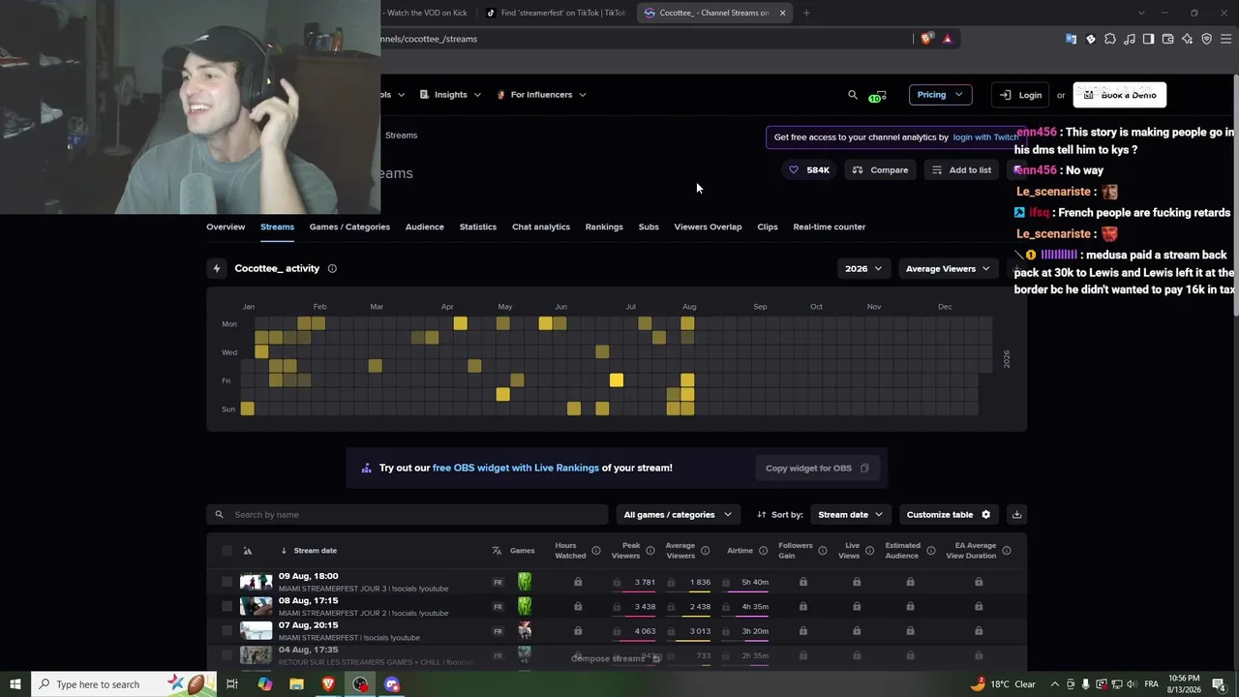
Task: Open the free OBS widget with Live Rankings link
Action: click(x=516, y=468)
